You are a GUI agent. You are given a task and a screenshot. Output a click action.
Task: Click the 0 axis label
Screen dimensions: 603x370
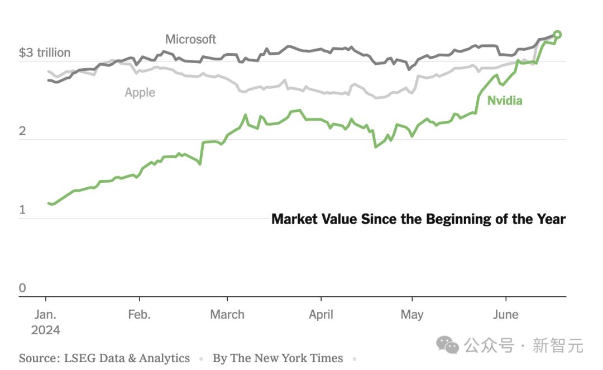coord(22,288)
